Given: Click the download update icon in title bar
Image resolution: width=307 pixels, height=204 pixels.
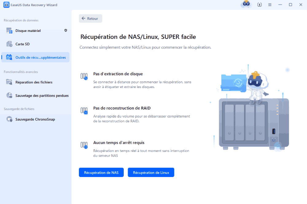Looking at the screenshot, I should point(259,5).
